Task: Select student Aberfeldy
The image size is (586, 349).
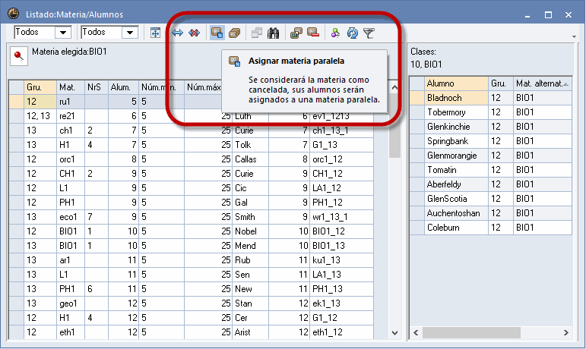Action: pyautogui.click(x=456, y=184)
